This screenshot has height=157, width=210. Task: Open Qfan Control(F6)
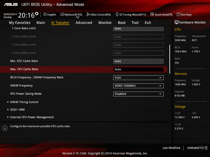click(x=99, y=14)
